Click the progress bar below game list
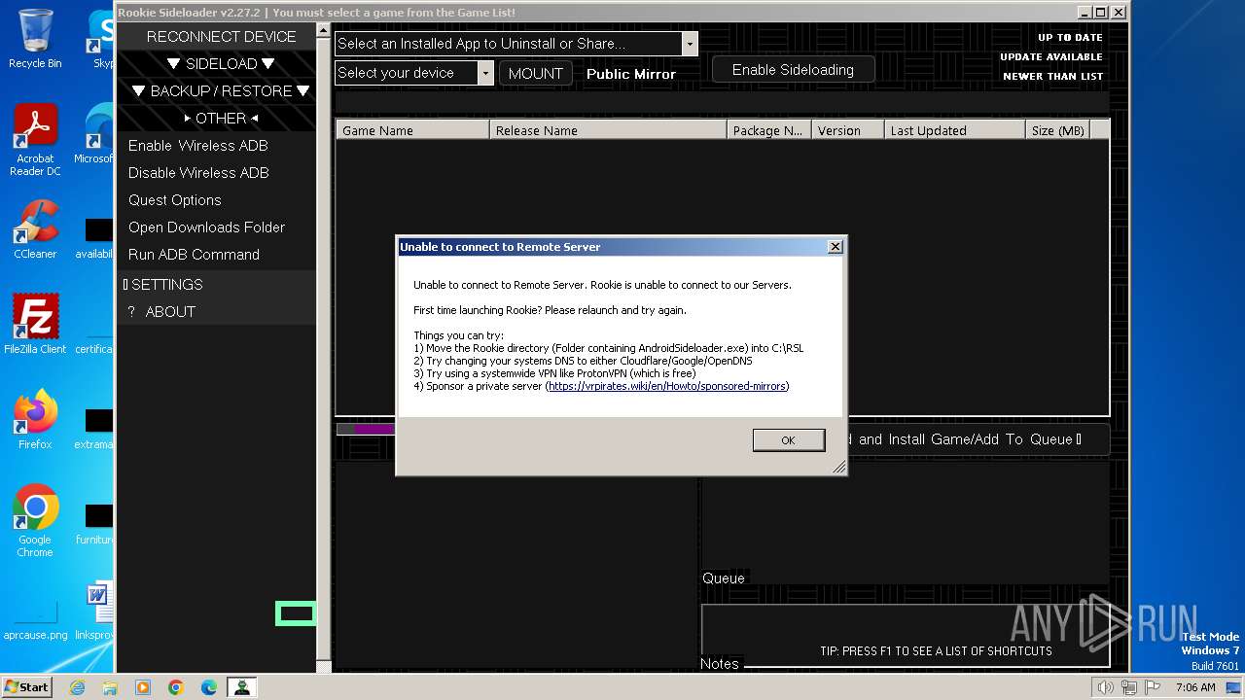The height and width of the screenshot is (700, 1245). (x=366, y=429)
